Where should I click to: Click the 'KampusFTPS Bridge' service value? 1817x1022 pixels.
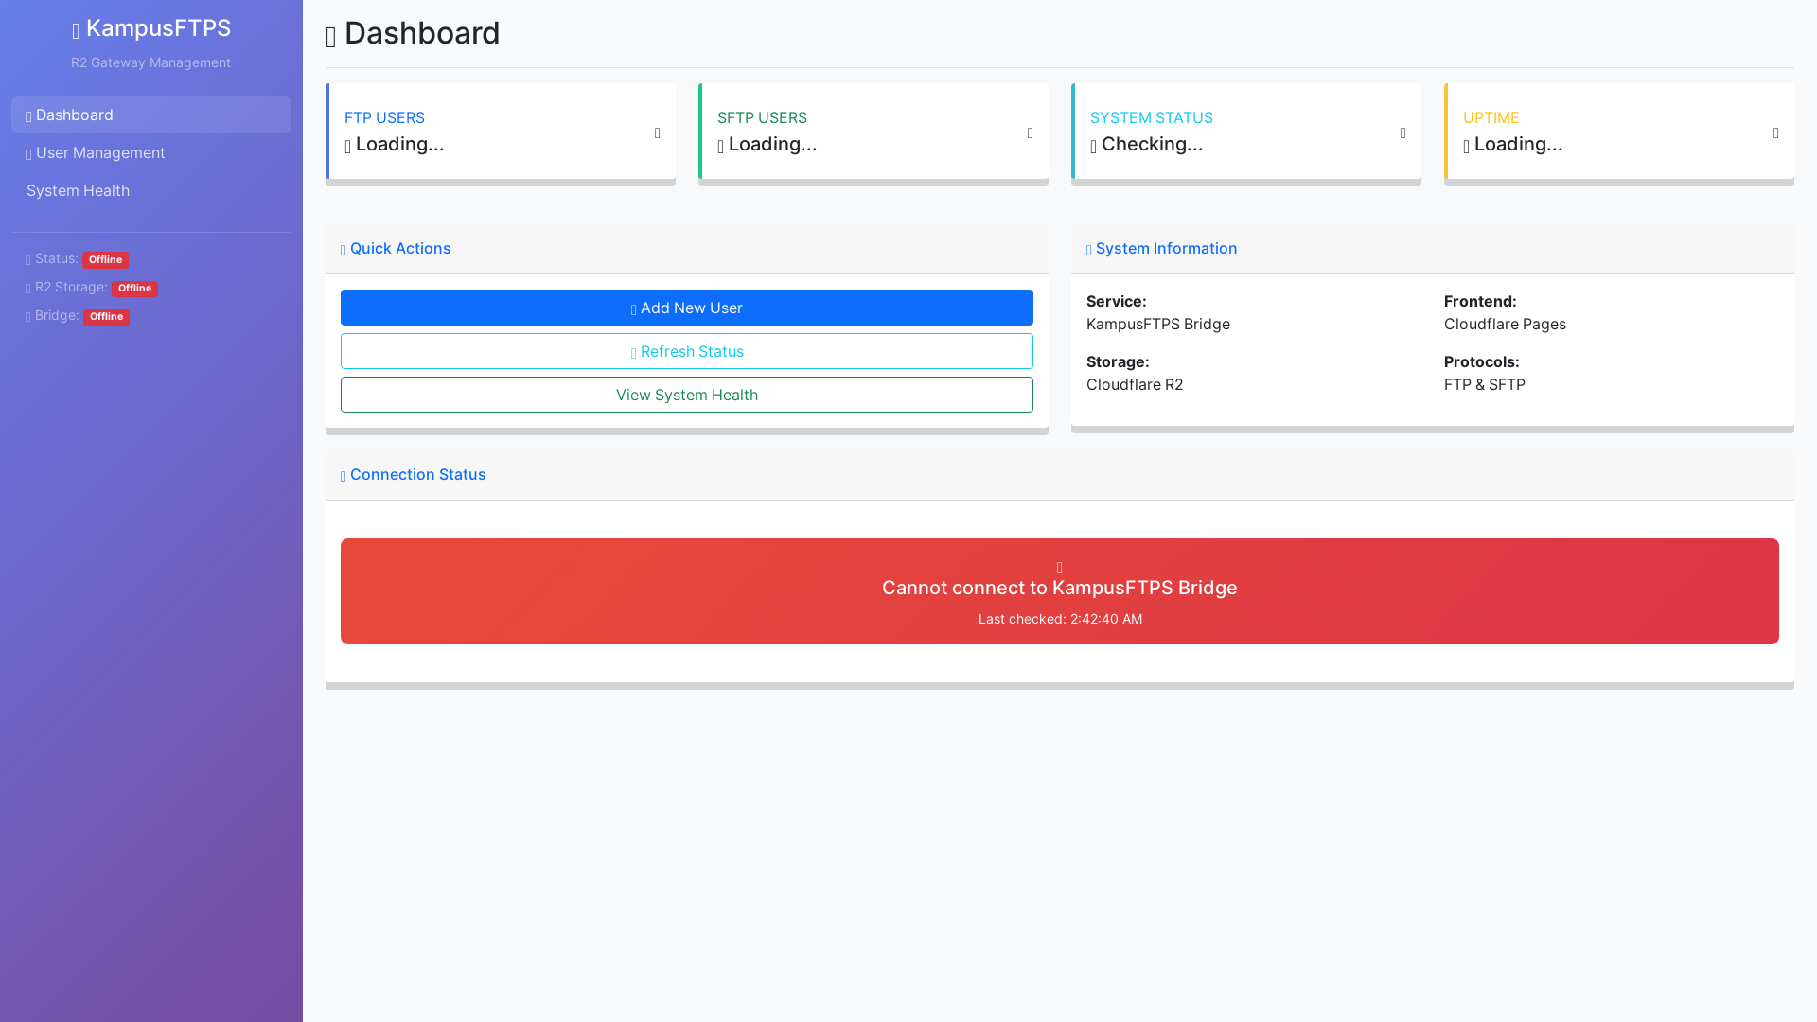click(1158, 324)
